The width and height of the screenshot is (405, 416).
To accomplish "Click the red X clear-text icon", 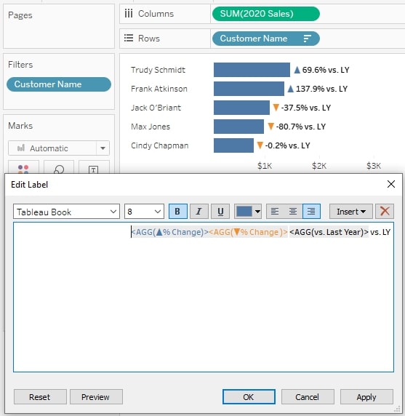I will (385, 212).
